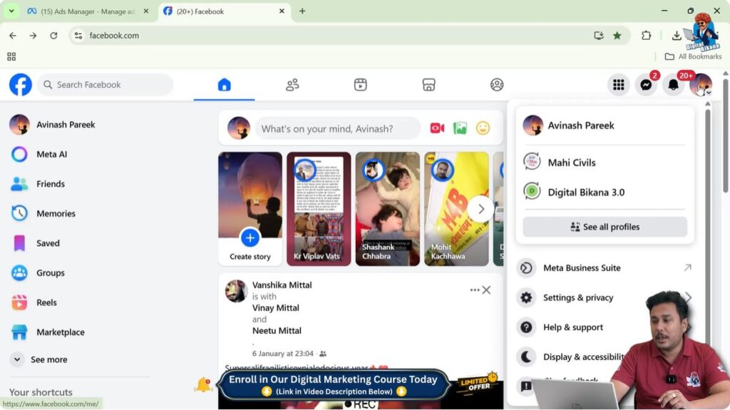Screen dimensions: 730x410
Task: Open post options three-dot menu
Action: click(474, 289)
